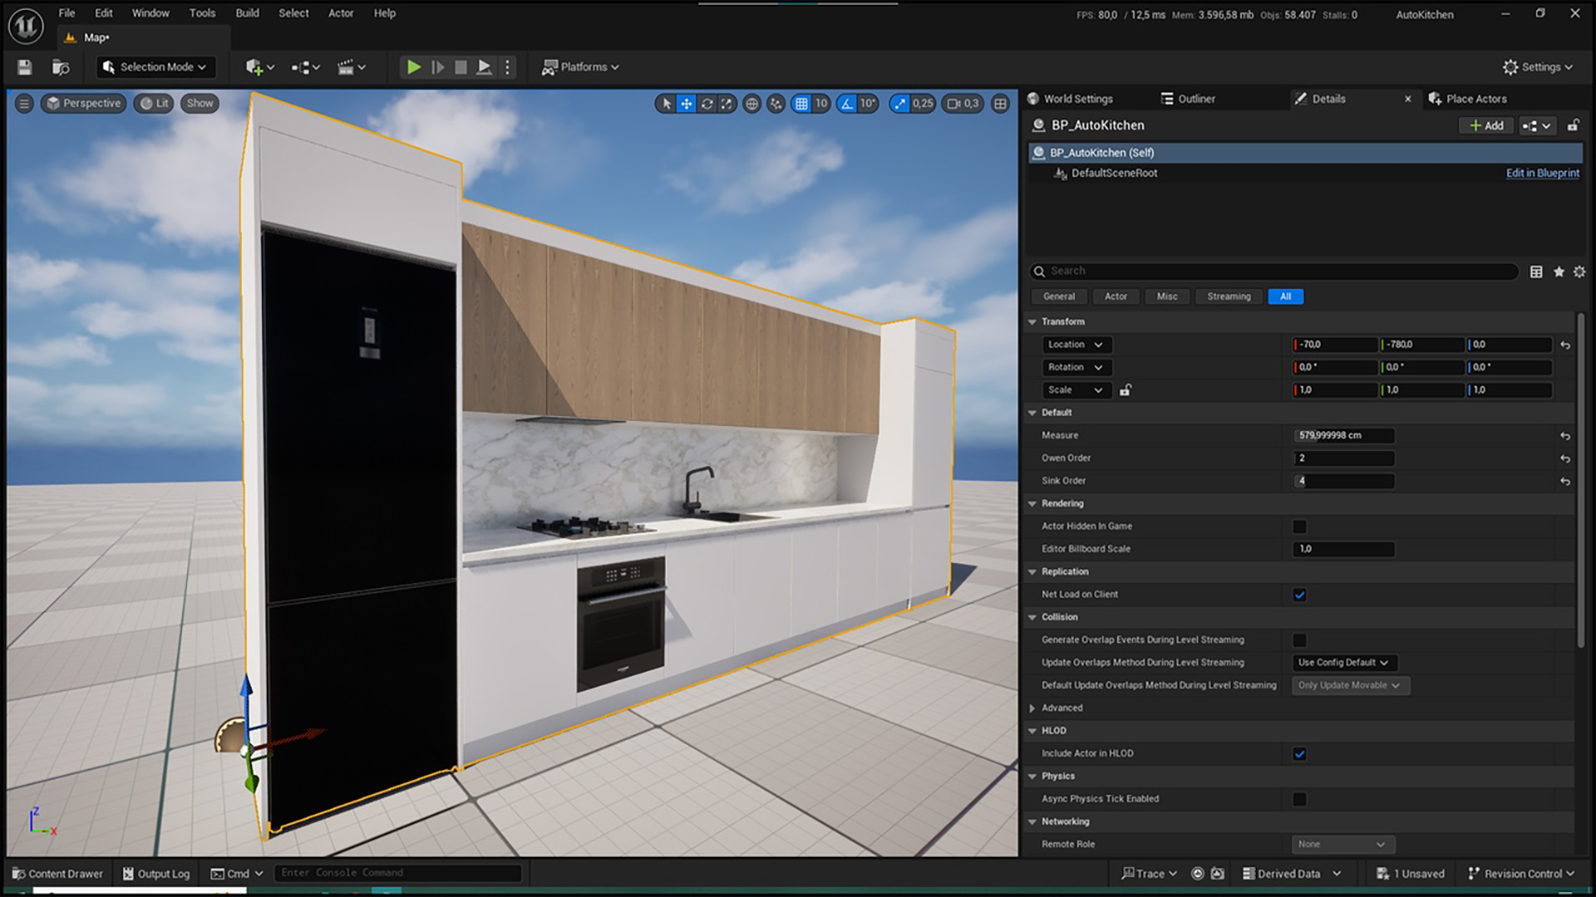Click the Sink Order value field
The width and height of the screenshot is (1596, 897).
coord(1343,481)
